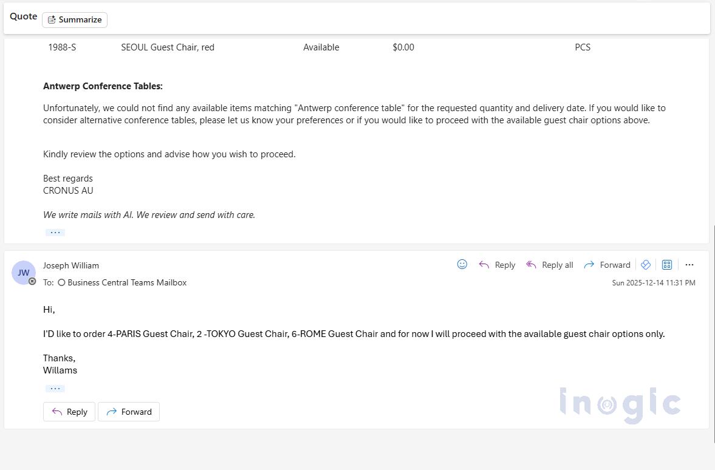
Task: Open the apps grid icon in the message header
Action: (667, 264)
